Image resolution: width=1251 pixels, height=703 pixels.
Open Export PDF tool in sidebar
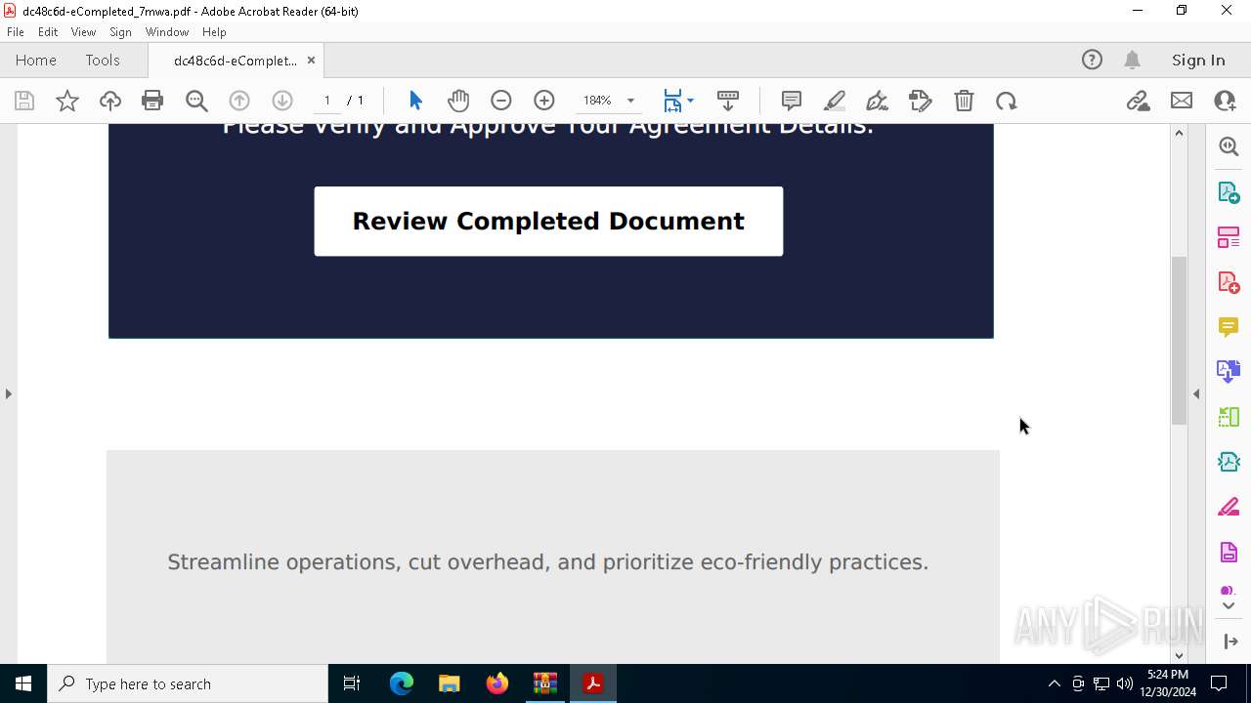click(x=1229, y=191)
